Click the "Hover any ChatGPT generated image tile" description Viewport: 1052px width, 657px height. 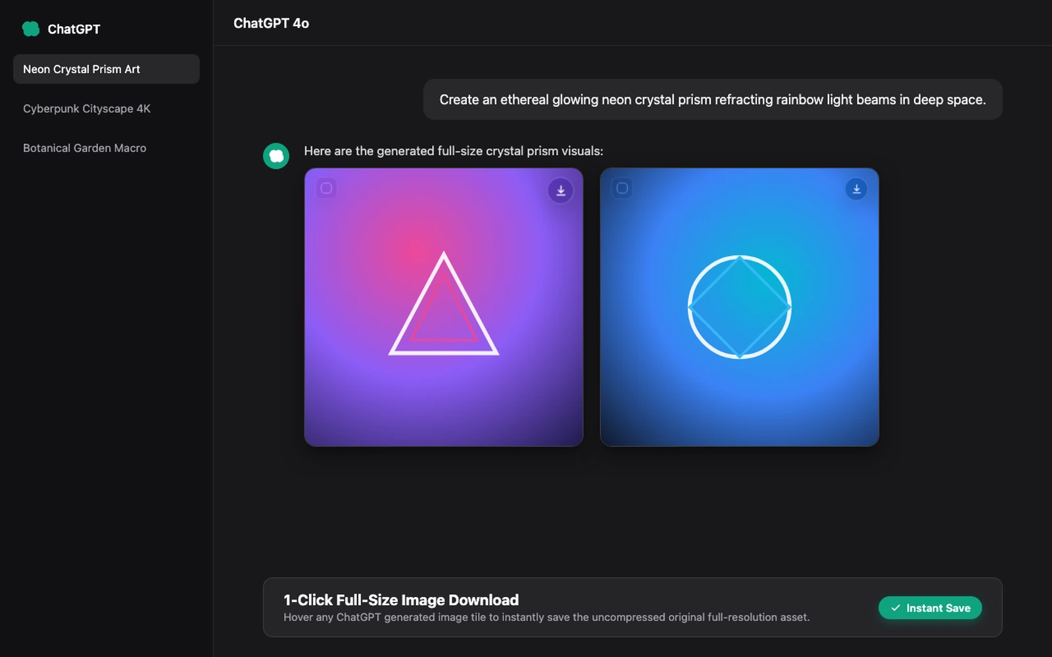click(x=546, y=618)
